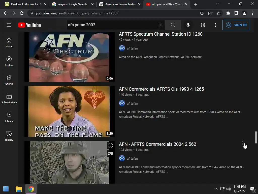Click the browser address bar URL
This screenshot has height=194, width=258.
pyautogui.click(x=77, y=13)
